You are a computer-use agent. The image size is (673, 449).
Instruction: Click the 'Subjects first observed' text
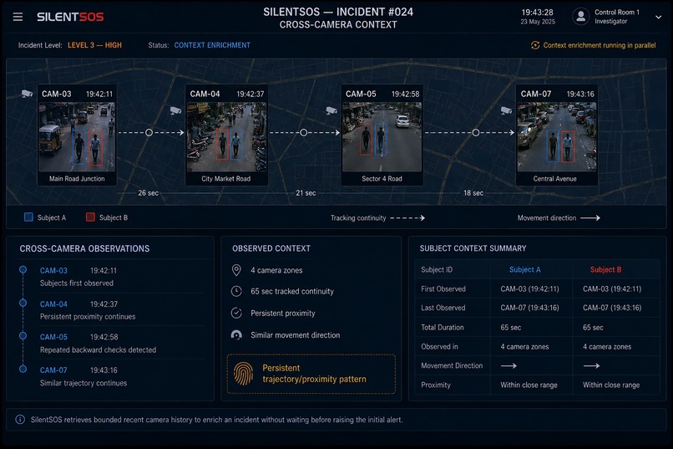(x=76, y=283)
